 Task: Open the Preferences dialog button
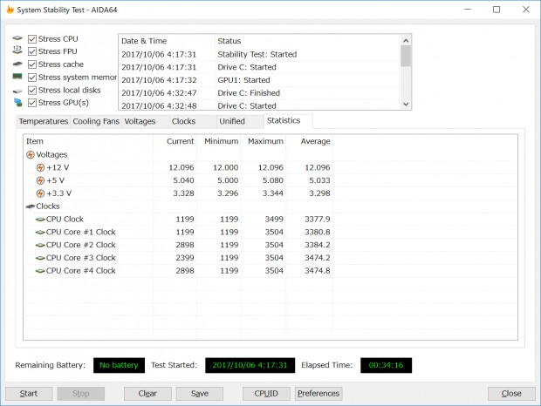318,394
